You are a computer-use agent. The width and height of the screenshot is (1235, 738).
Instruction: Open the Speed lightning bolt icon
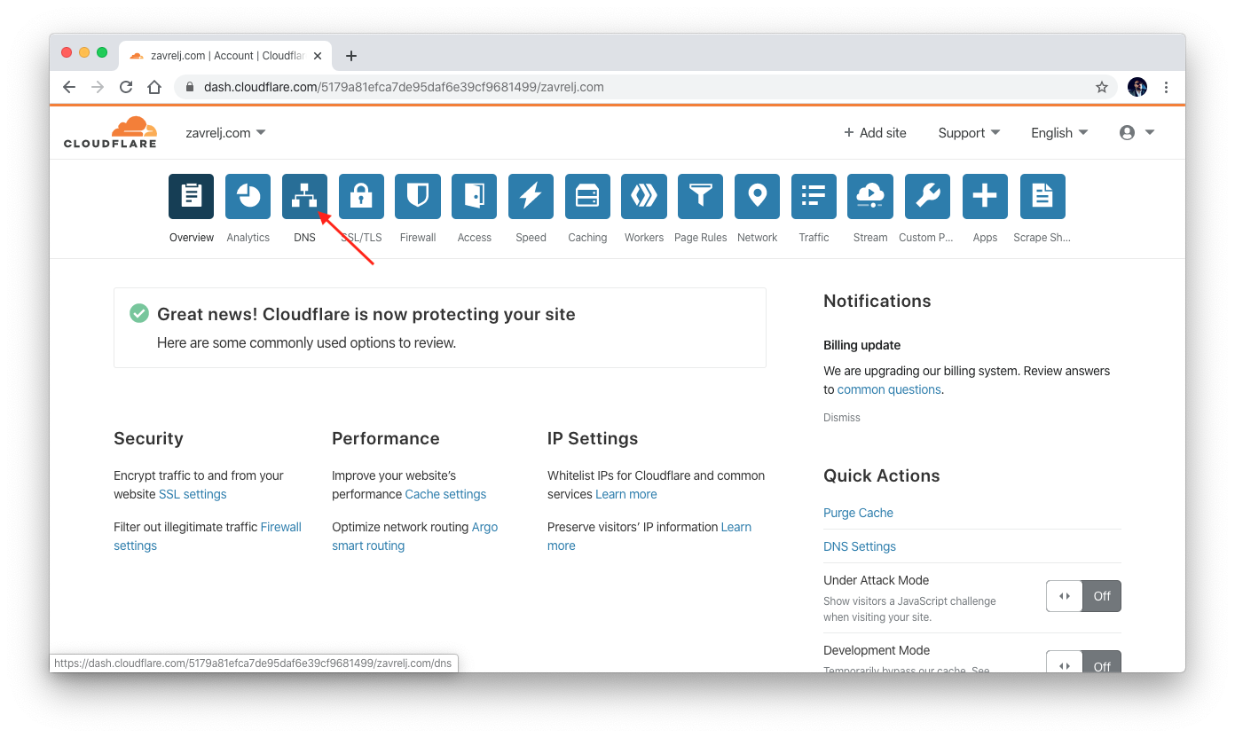tap(531, 196)
